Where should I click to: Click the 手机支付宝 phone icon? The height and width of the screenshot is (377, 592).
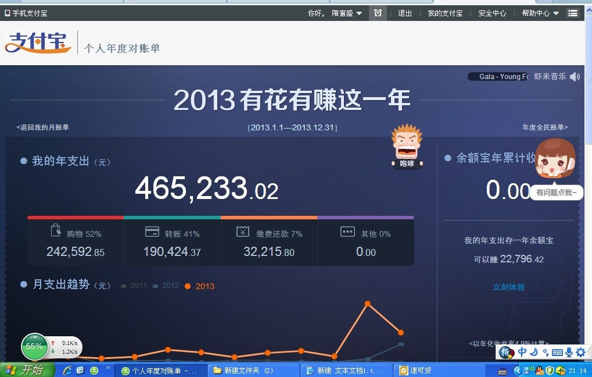[x=7, y=13]
